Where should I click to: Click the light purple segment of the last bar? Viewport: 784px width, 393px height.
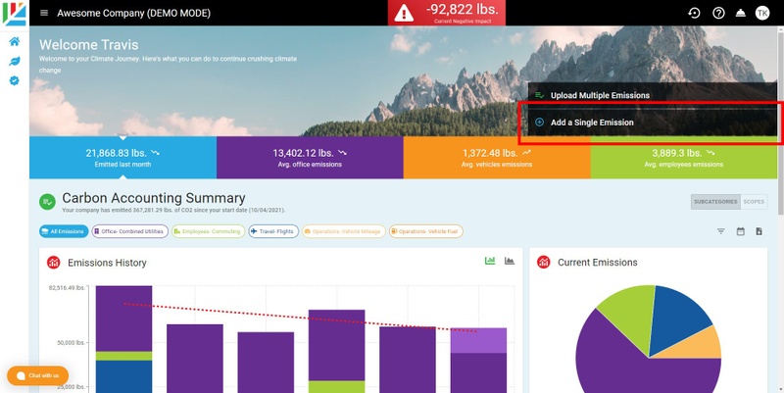478,340
